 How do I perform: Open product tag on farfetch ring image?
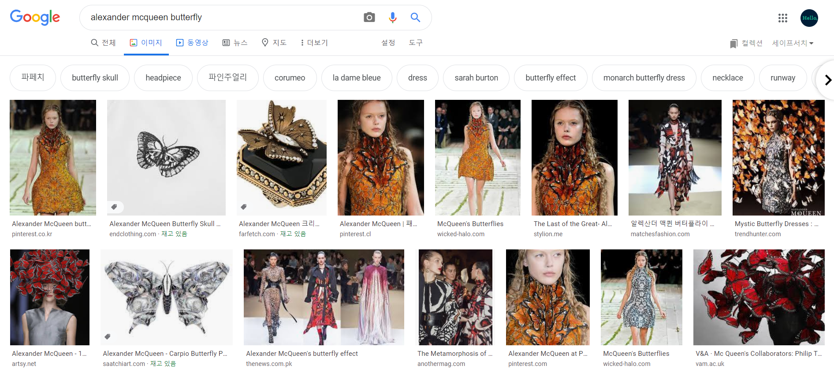[x=244, y=207]
